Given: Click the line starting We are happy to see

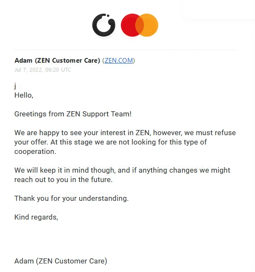Looking at the screenshot, I should click(125, 133).
